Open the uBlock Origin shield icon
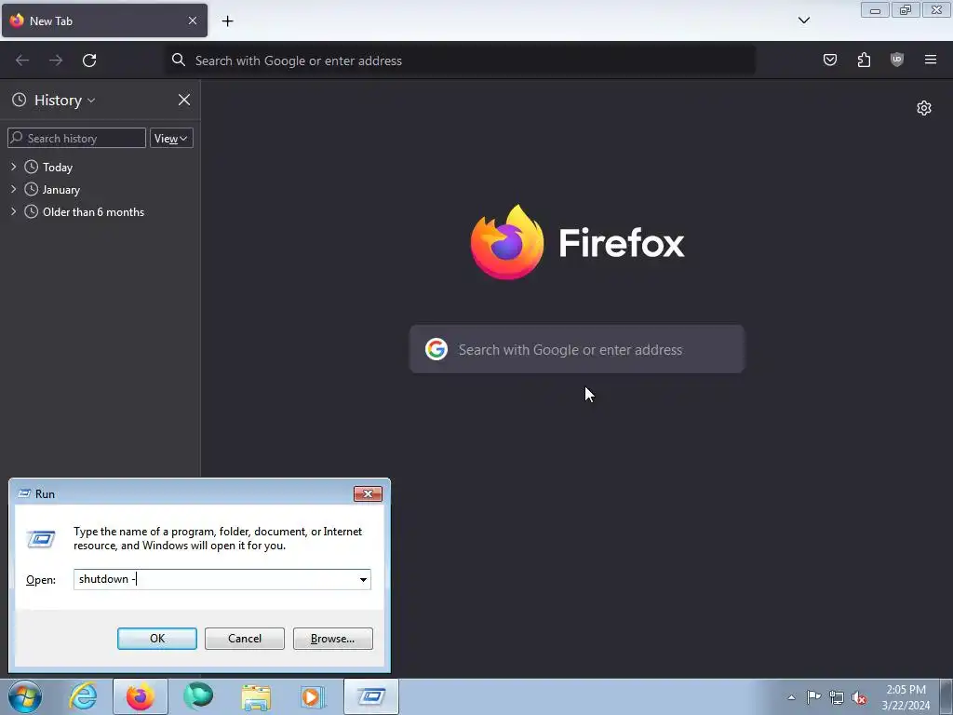The width and height of the screenshot is (953, 715). (896, 60)
